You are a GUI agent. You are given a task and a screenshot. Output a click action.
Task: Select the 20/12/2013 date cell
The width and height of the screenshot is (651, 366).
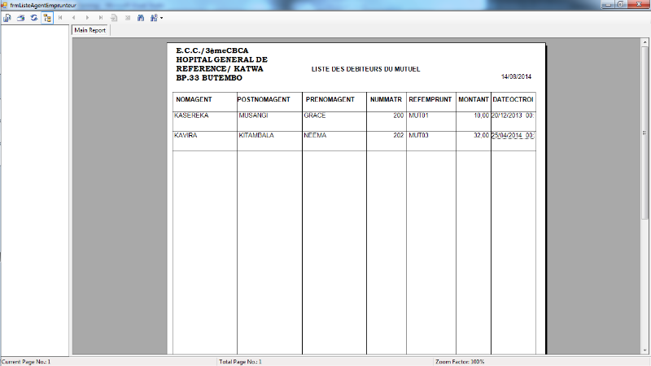tap(513, 115)
